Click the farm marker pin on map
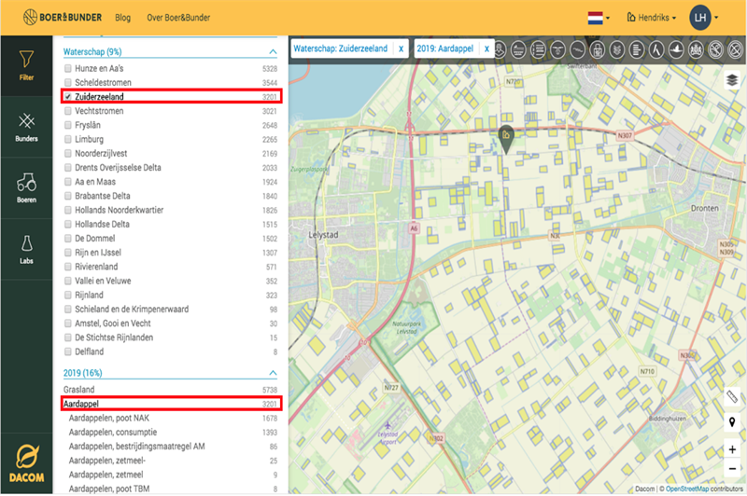The height and width of the screenshot is (496, 747). pyautogui.click(x=504, y=136)
